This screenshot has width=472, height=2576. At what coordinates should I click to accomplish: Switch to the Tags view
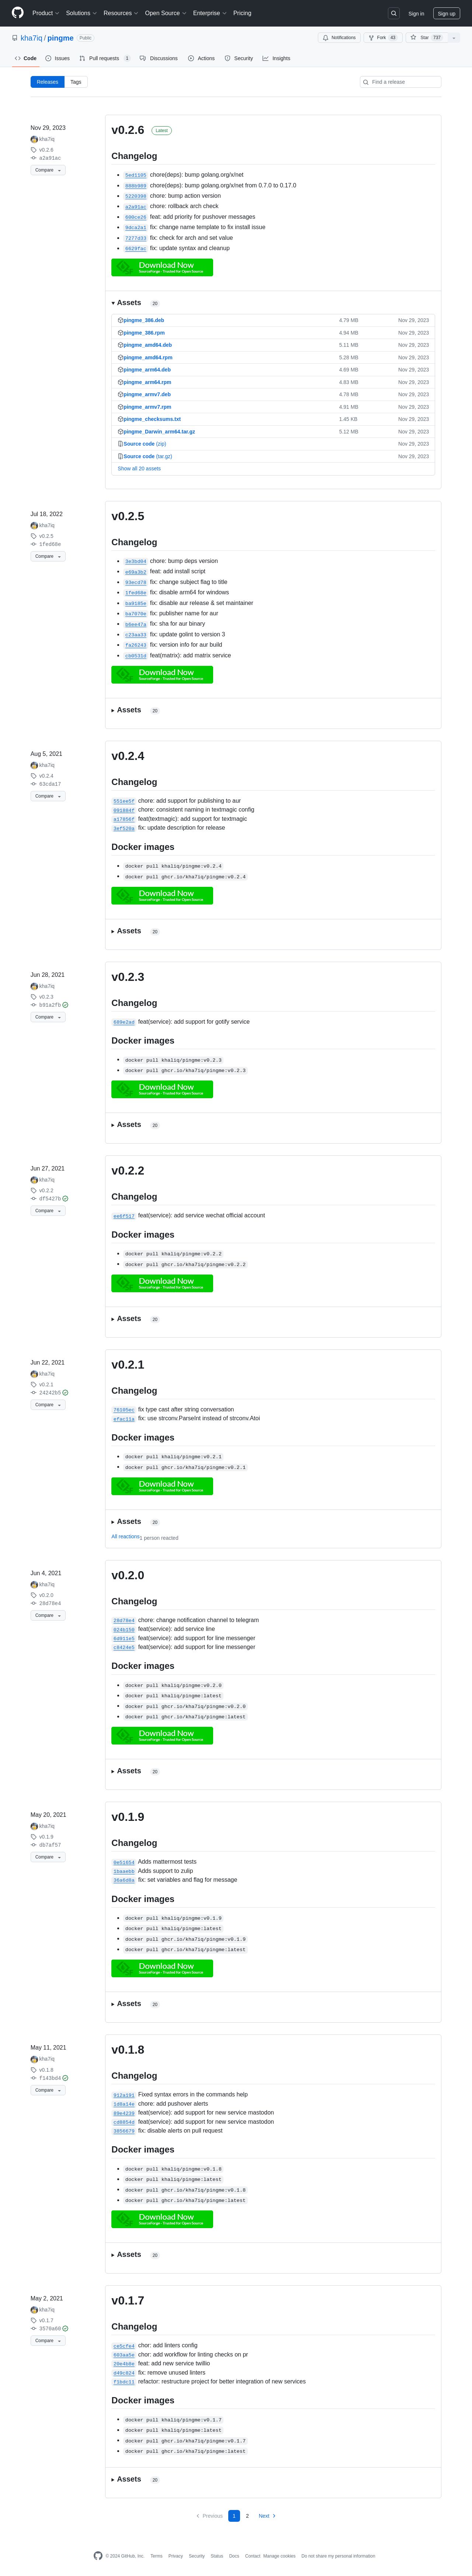(75, 82)
